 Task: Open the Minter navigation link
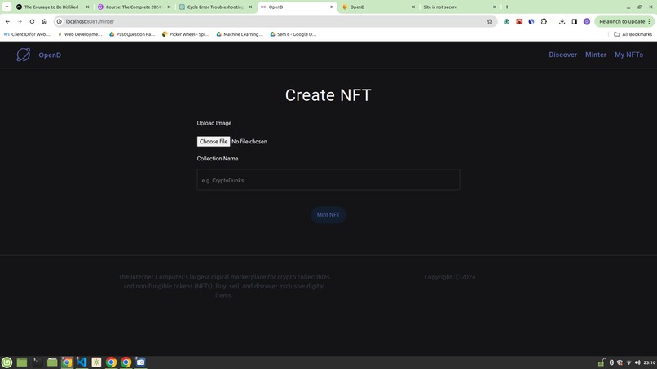(x=595, y=55)
